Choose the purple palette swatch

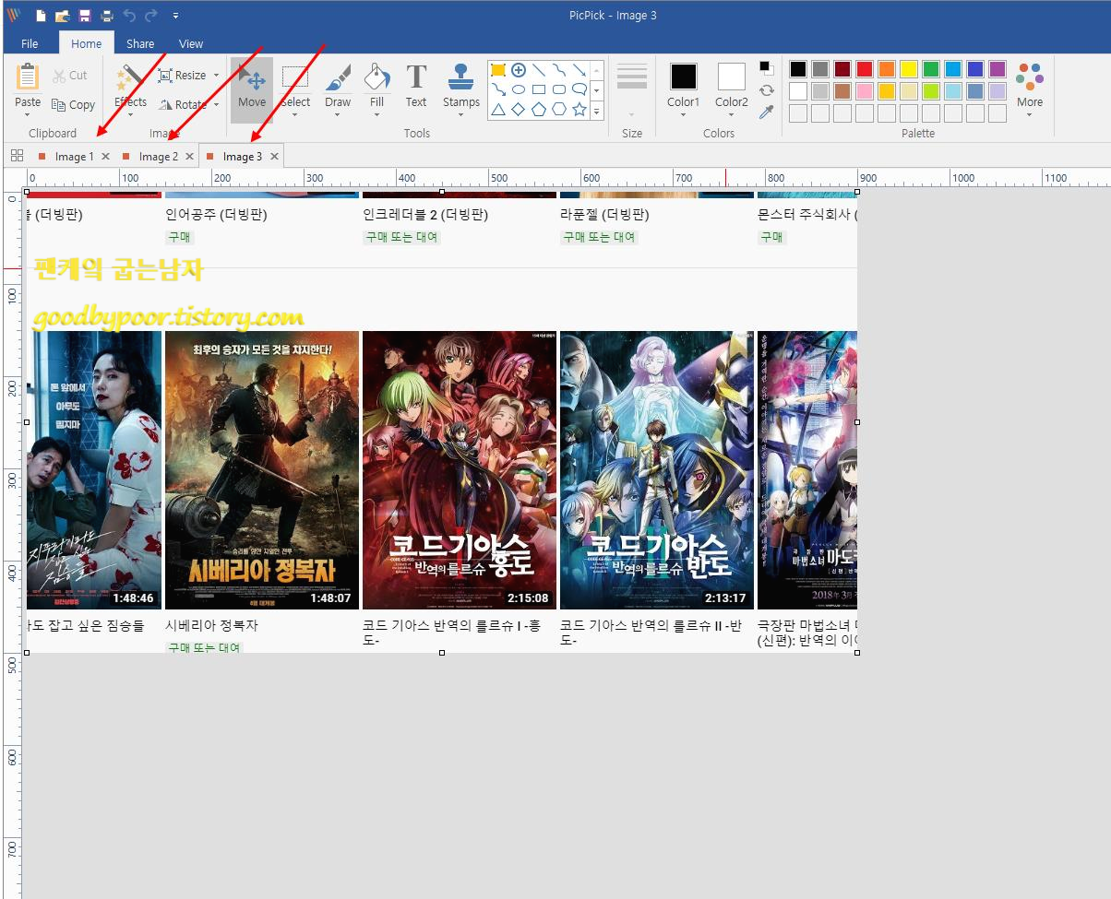coord(998,69)
